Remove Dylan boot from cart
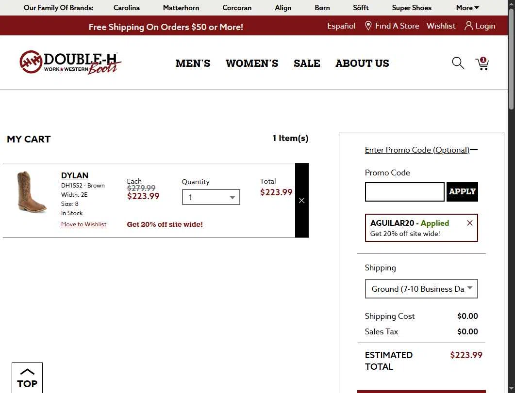 pyautogui.click(x=301, y=200)
